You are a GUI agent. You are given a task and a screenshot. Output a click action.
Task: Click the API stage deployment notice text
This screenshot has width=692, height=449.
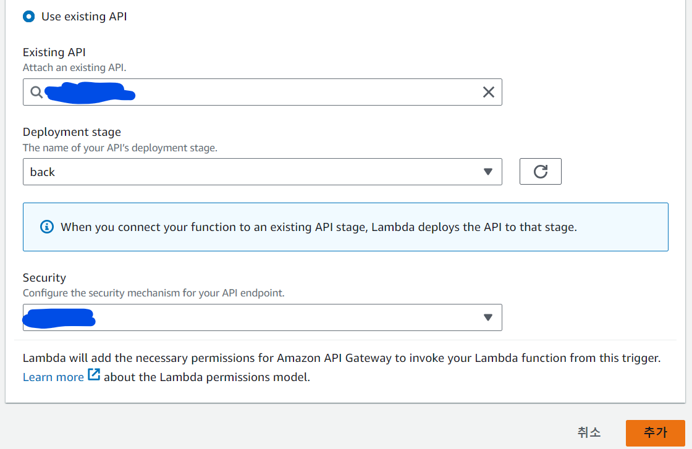point(318,227)
